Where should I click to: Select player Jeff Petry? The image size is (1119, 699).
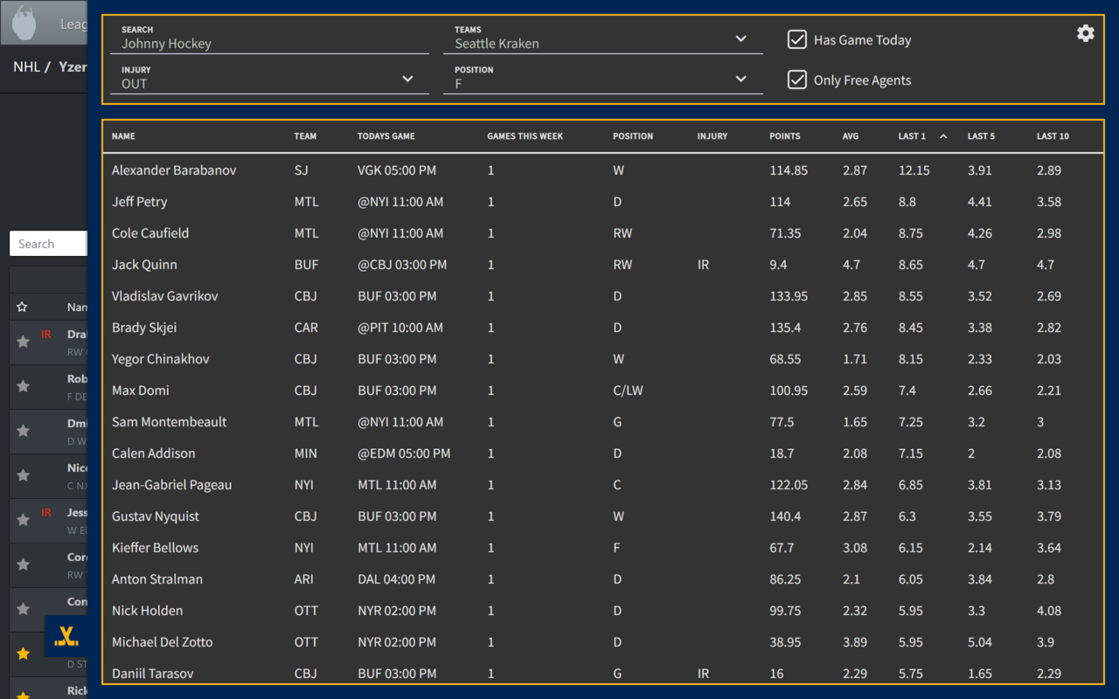click(139, 202)
